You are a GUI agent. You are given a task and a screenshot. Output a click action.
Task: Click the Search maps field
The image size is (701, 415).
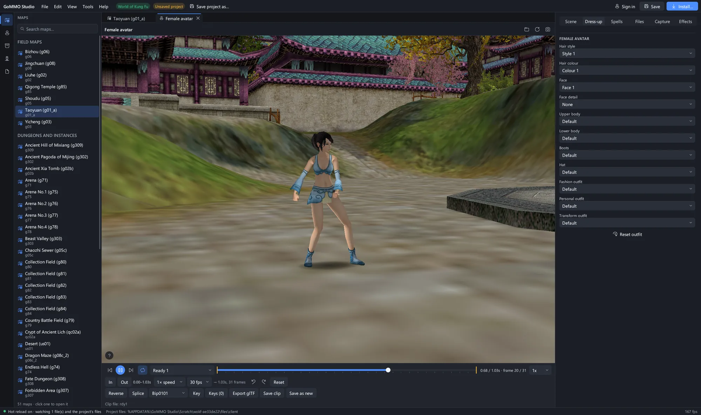tap(57, 29)
